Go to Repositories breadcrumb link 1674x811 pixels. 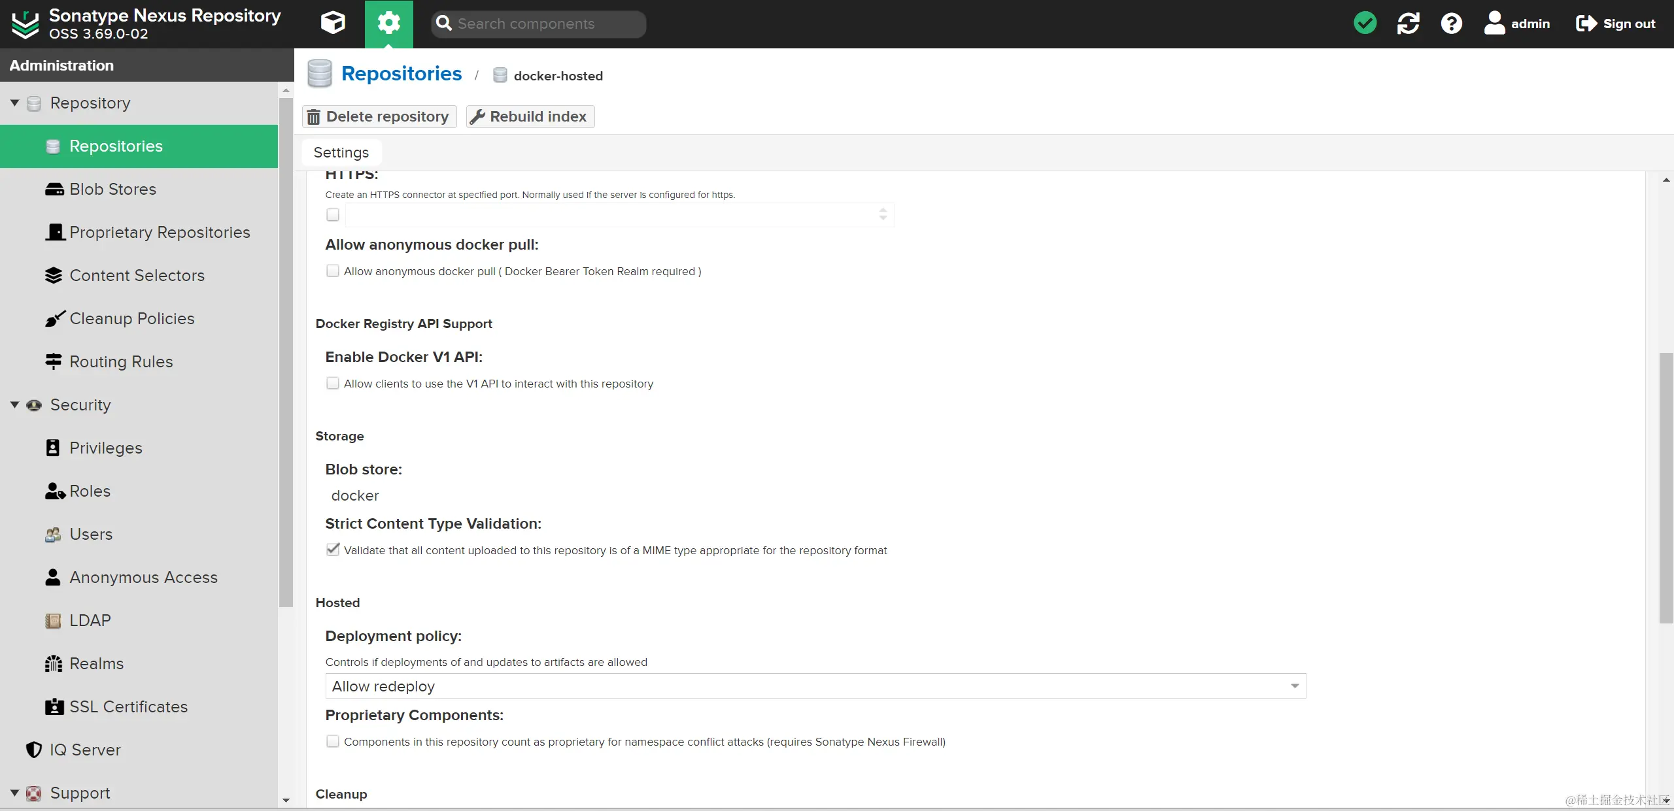pos(401,74)
